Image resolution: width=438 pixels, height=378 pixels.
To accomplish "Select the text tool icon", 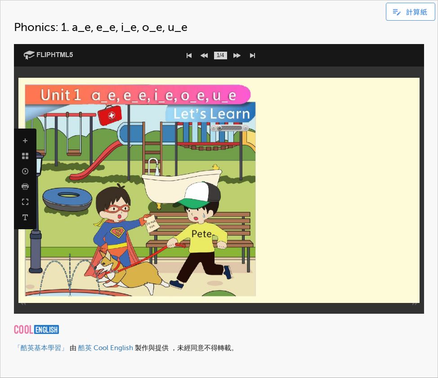I will point(25,218).
